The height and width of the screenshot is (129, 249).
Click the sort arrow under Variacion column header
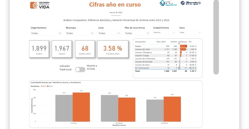point(179,44)
